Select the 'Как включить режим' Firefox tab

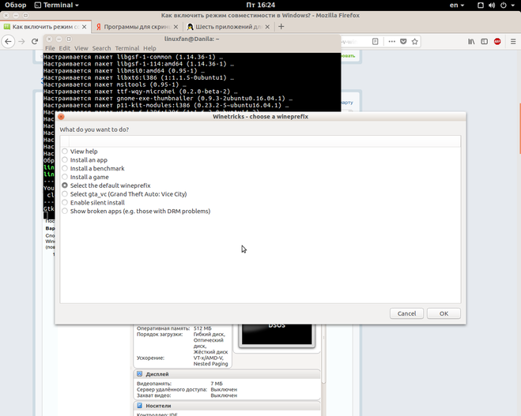46,27
